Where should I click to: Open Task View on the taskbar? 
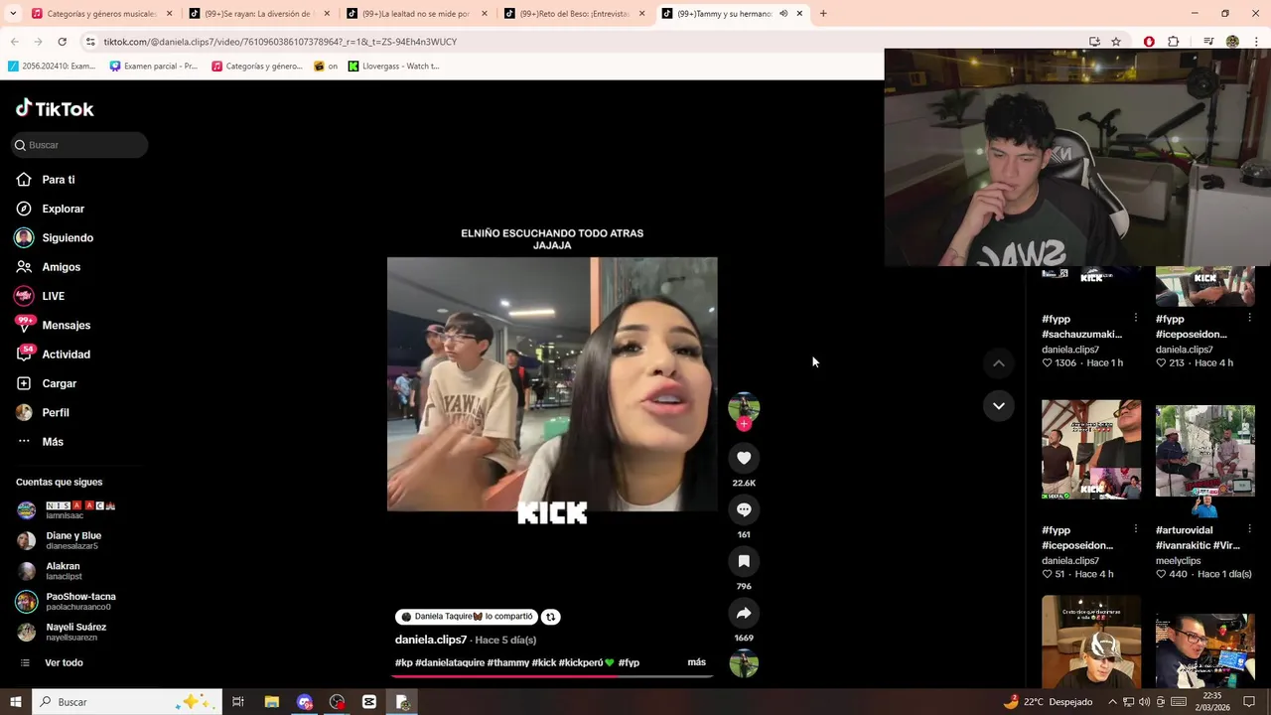click(x=238, y=702)
